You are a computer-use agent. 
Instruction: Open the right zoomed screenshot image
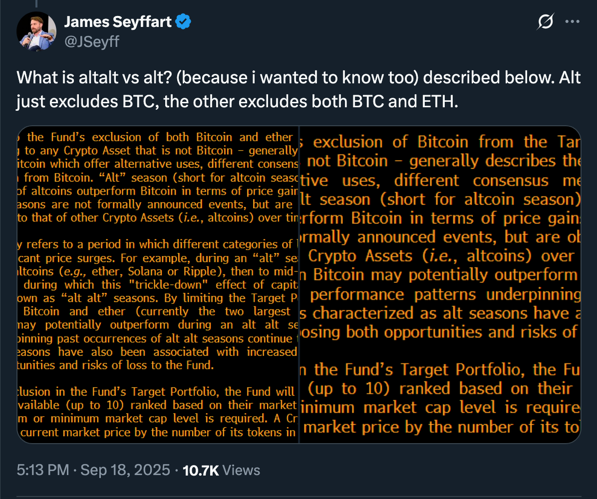click(440, 284)
